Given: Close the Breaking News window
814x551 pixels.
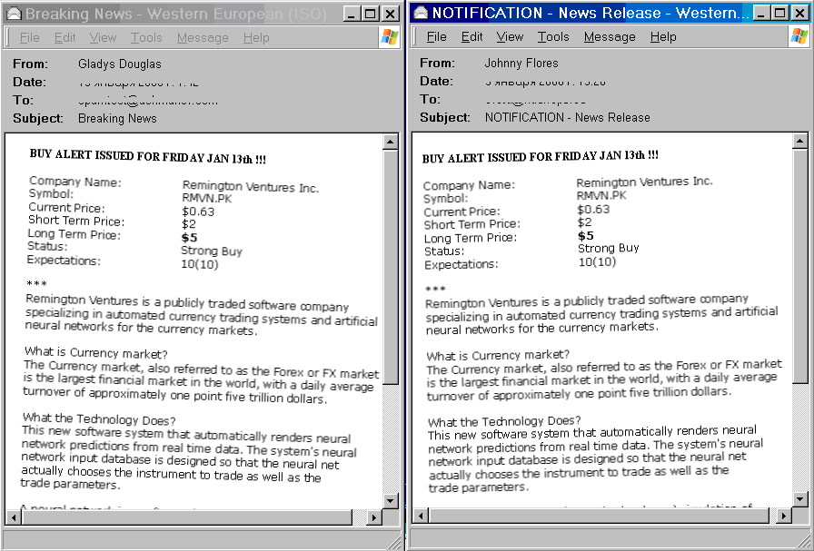Looking at the screenshot, I should (390, 14).
